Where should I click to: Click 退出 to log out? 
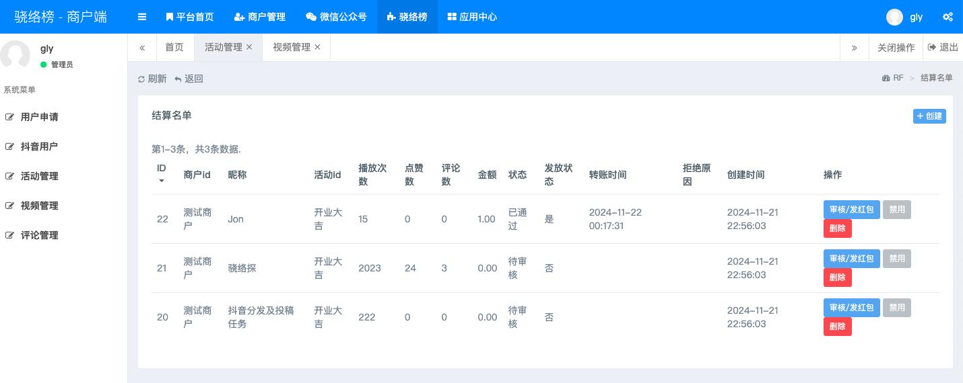tap(943, 47)
